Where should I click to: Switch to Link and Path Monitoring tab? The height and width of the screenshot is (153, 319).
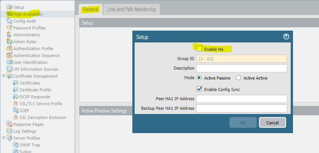[x=131, y=9]
